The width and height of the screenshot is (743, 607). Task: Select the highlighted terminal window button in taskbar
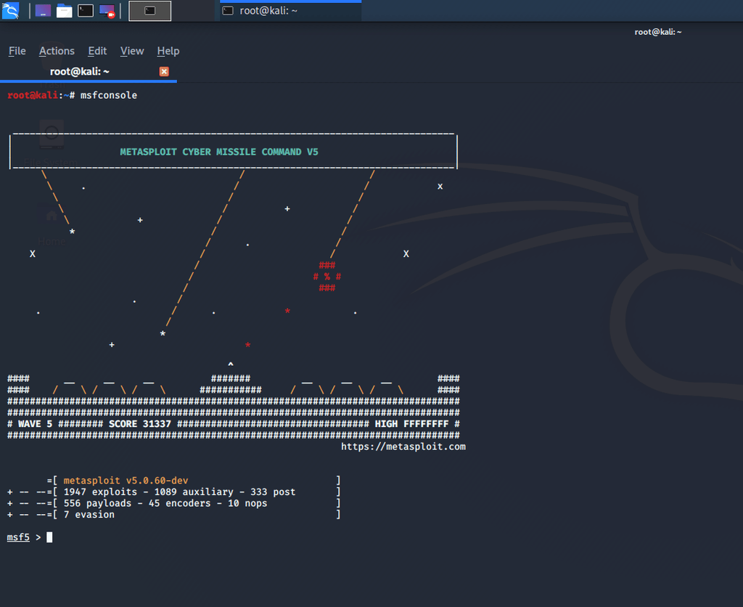pos(149,11)
